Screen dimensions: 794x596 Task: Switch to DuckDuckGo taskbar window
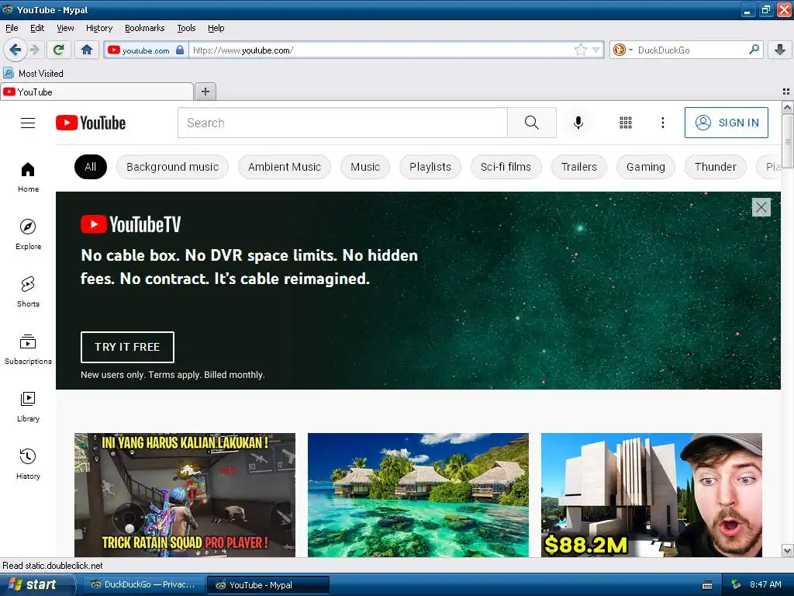pyautogui.click(x=143, y=584)
